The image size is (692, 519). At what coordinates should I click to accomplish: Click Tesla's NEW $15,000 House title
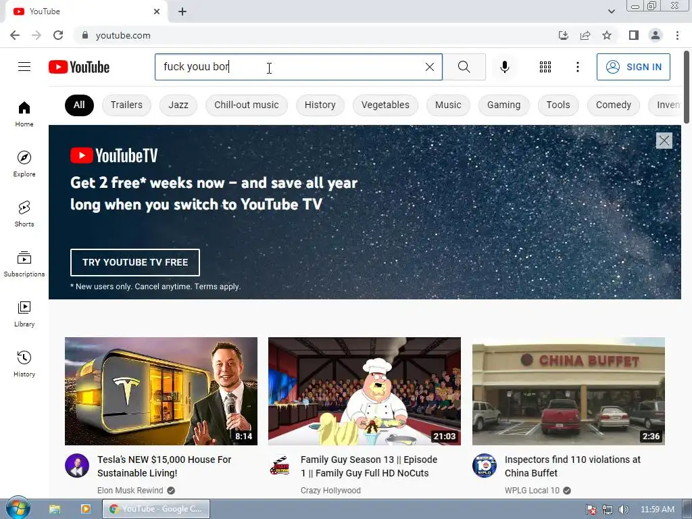point(164,466)
